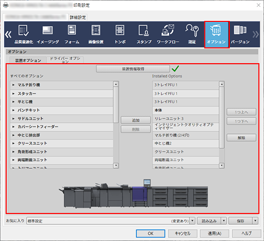
Task: Click the Installed Options scrollbar thumb
Action: tap(222, 118)
